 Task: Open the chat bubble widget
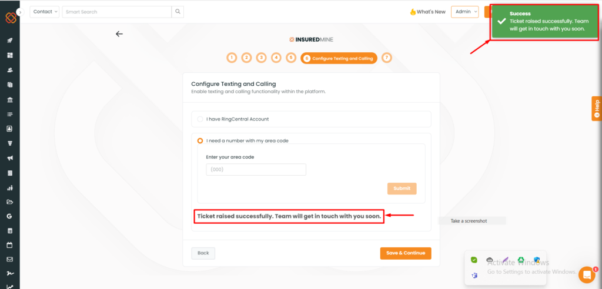click(x=587, y=274)
